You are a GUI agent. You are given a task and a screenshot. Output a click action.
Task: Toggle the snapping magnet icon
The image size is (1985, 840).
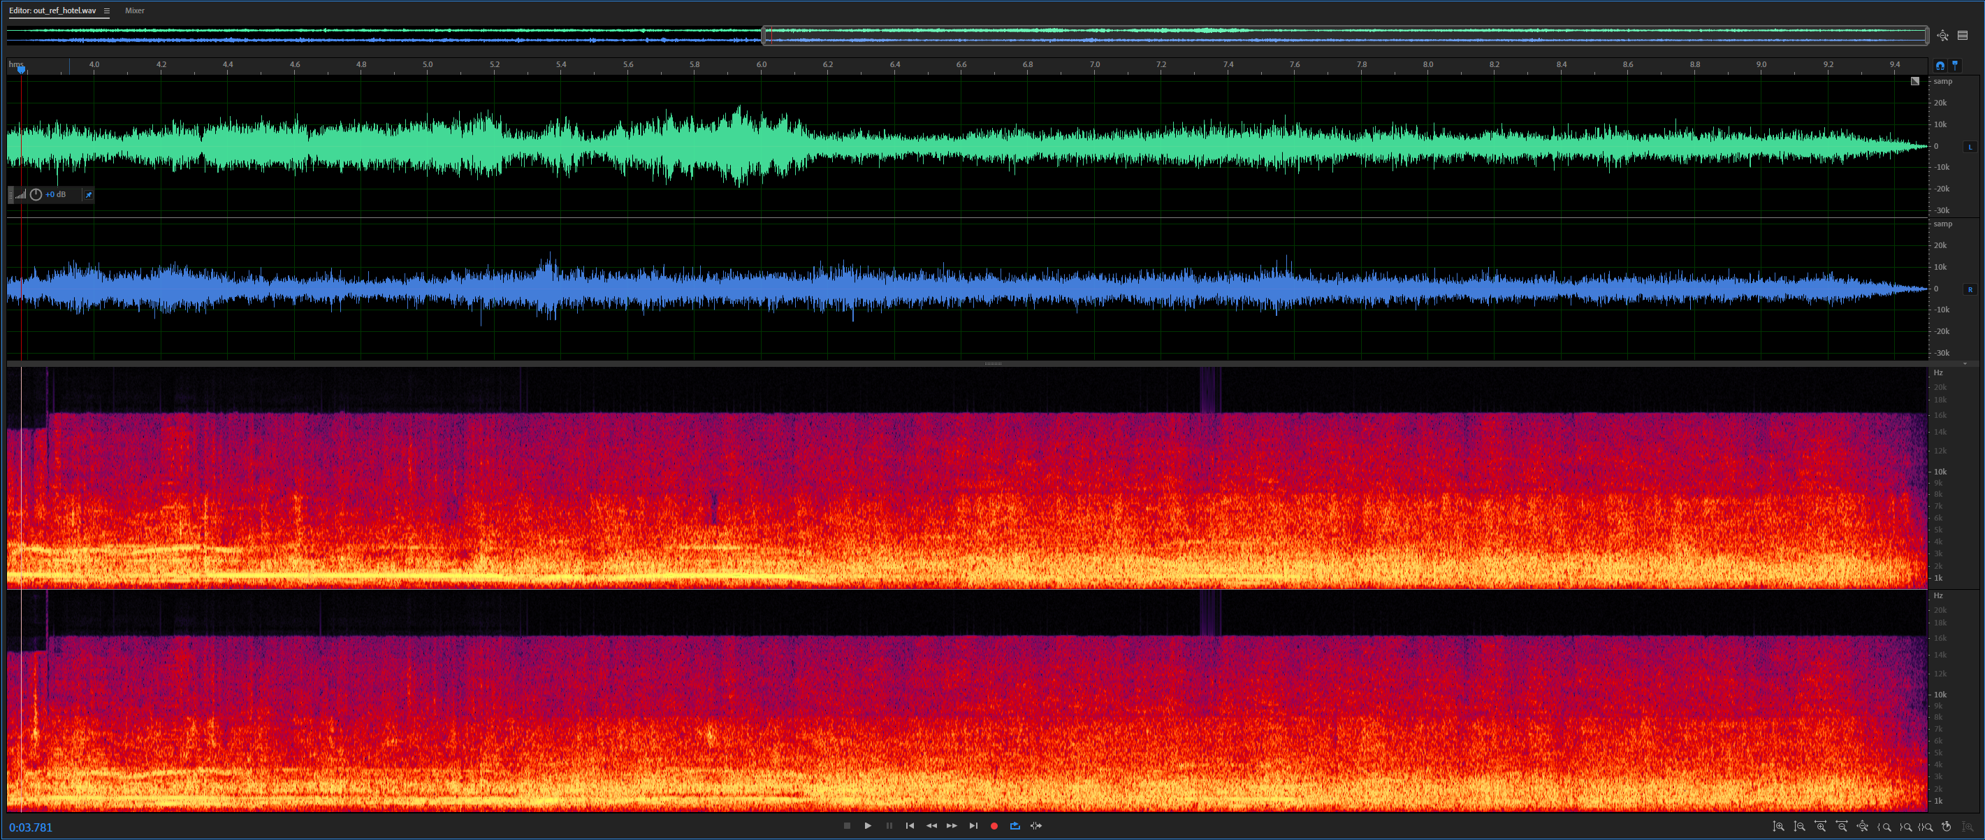tap(1940, 66)
